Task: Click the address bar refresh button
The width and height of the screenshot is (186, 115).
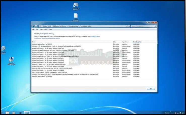Action: coord(129,26)
